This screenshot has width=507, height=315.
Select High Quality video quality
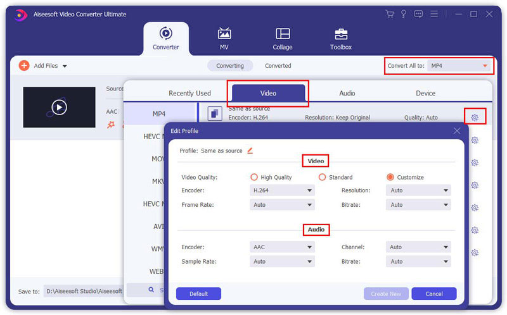254,177
